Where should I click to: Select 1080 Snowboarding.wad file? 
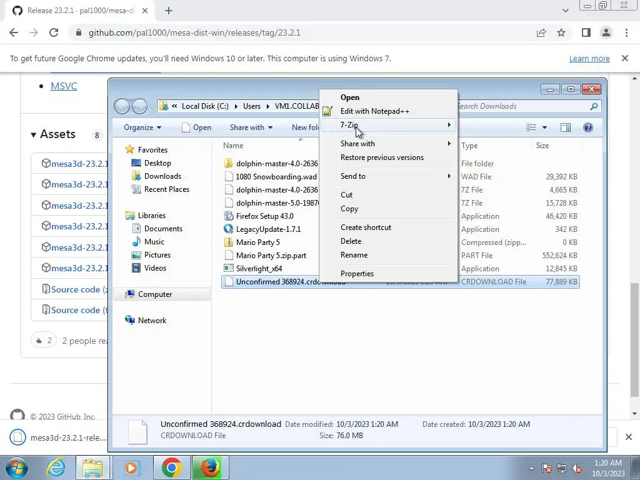click(x=276, y=177)
